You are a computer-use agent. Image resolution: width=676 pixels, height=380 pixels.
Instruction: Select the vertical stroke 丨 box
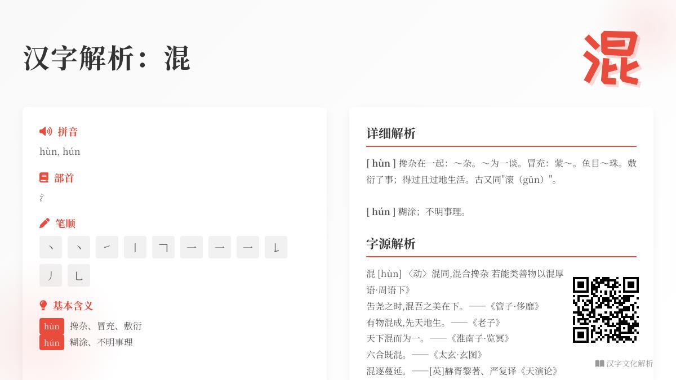point(135,247)
